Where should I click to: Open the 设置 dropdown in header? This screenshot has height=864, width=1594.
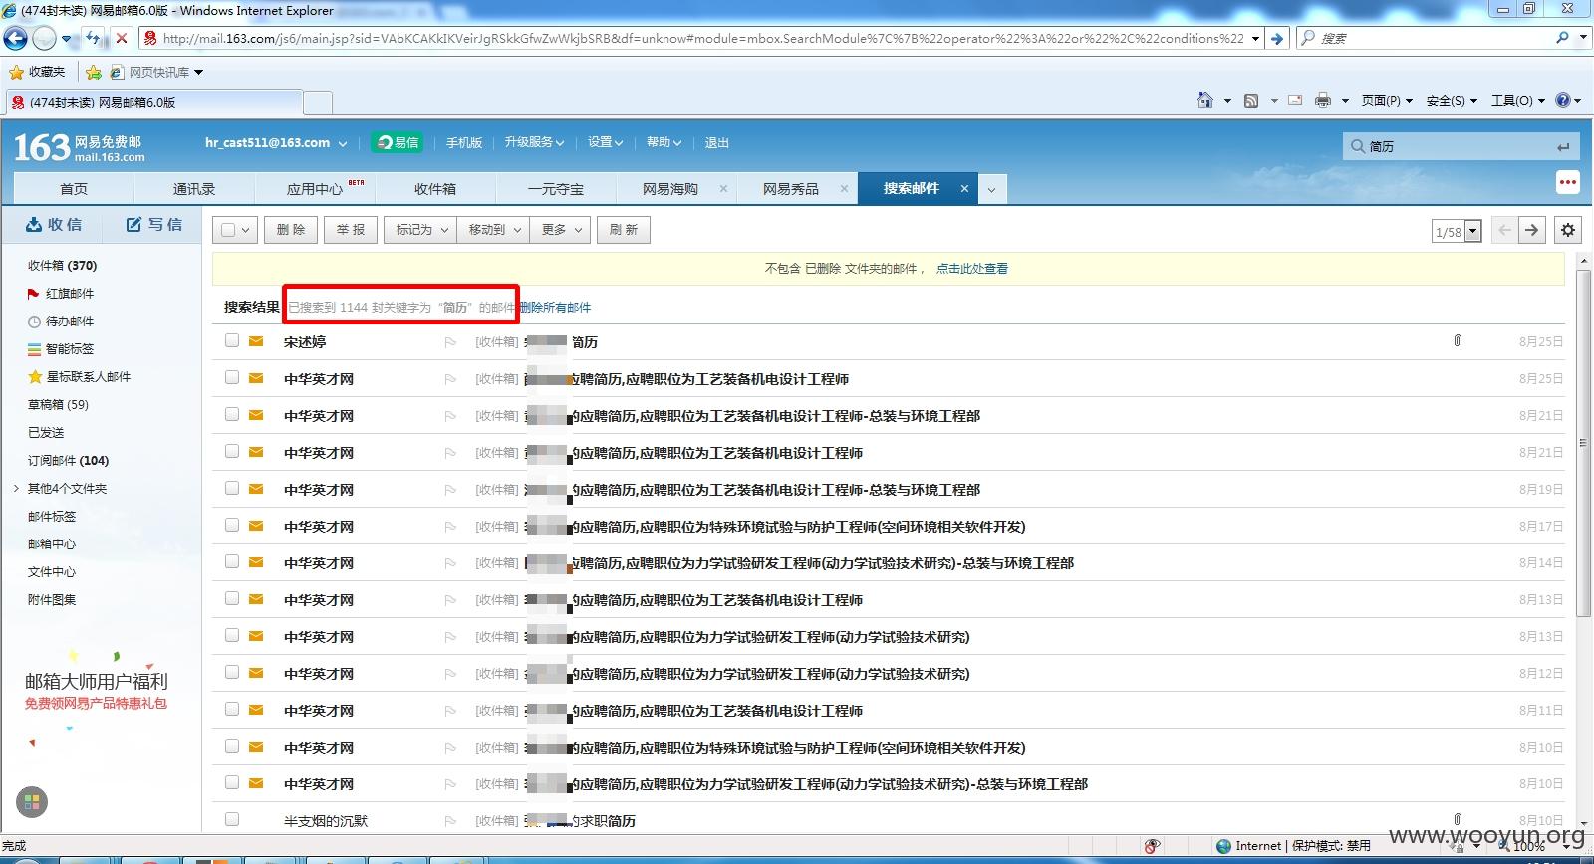pos(605,142)
